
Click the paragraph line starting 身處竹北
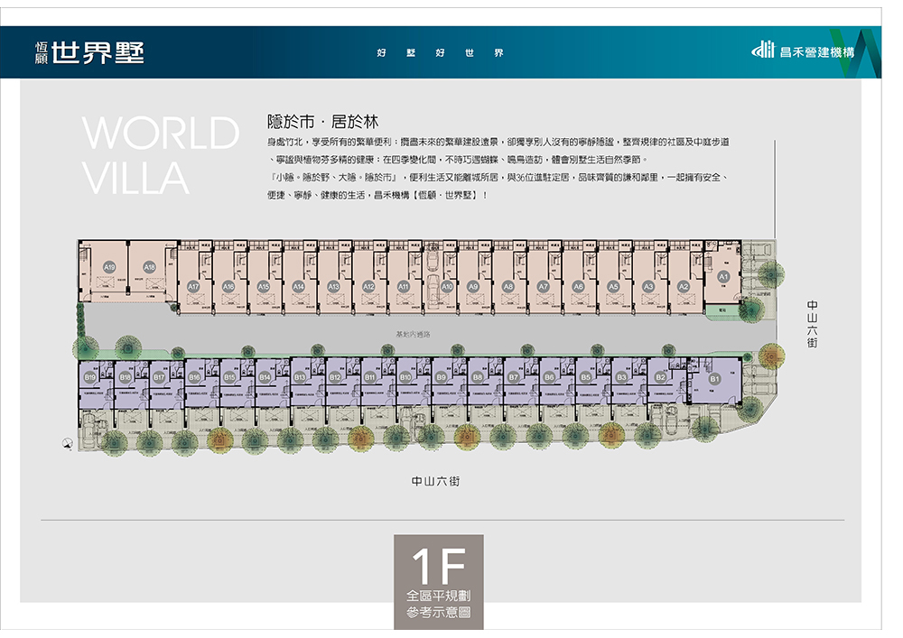pos(498,142)
